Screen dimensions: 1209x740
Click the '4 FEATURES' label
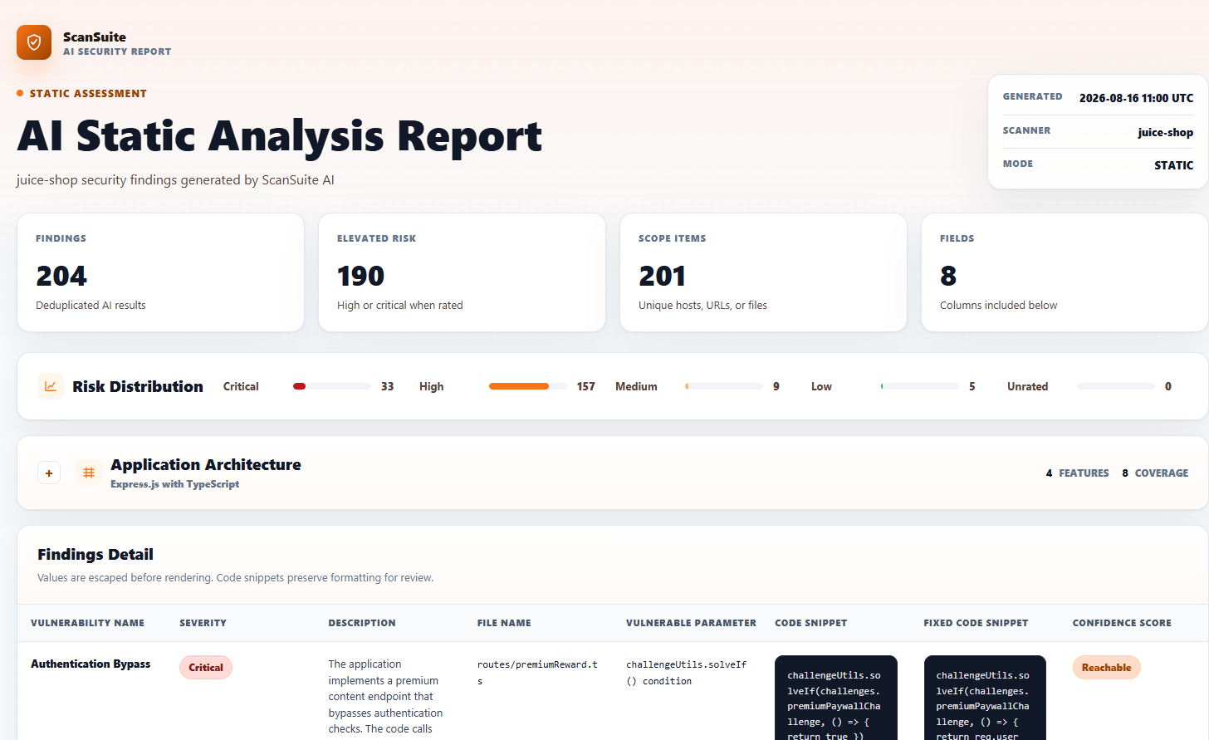click(1078, 473)
